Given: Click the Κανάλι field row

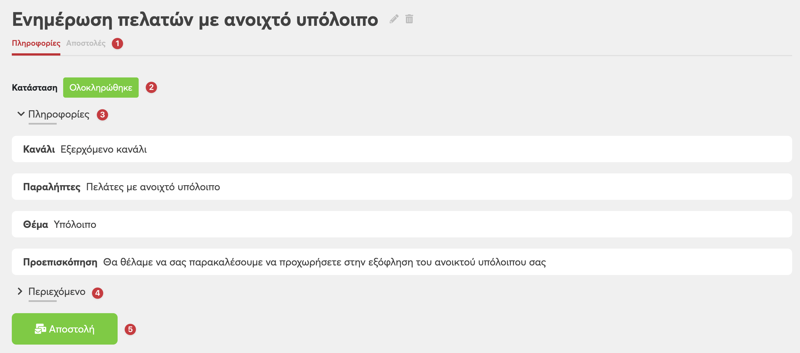Looking at the screenshot, I should (x=402, y=149).
